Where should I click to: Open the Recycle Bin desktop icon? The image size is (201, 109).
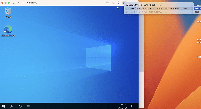[8, 13]
